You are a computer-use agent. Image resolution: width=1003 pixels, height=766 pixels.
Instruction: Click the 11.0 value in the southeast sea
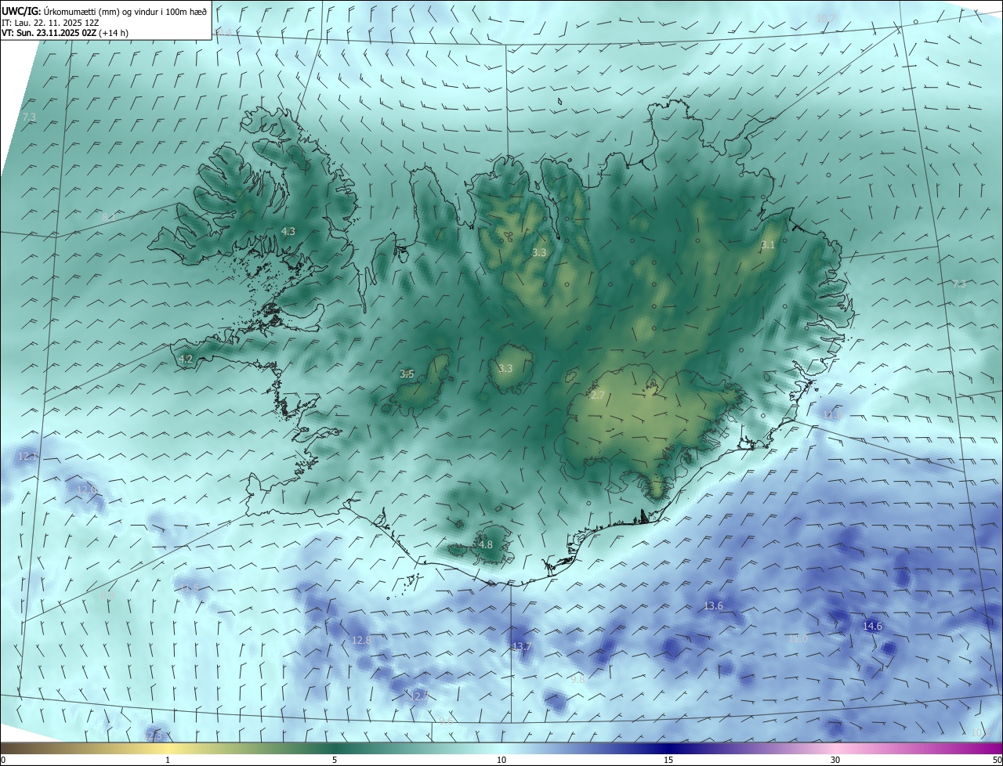[x=798, y=639]
